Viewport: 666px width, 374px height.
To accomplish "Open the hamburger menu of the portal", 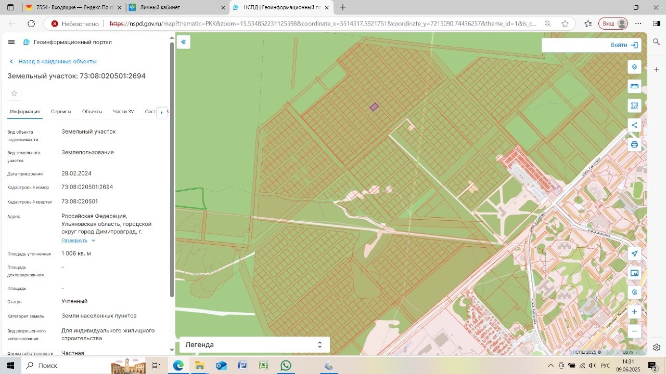I will 11,42.
